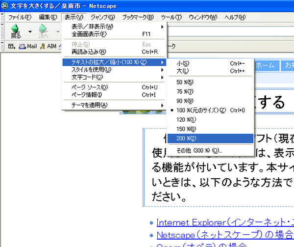Image resolution: width=294 pixels, height=247 pixels.
Task: Select 50 % text zoom
Action: (210, 82)
